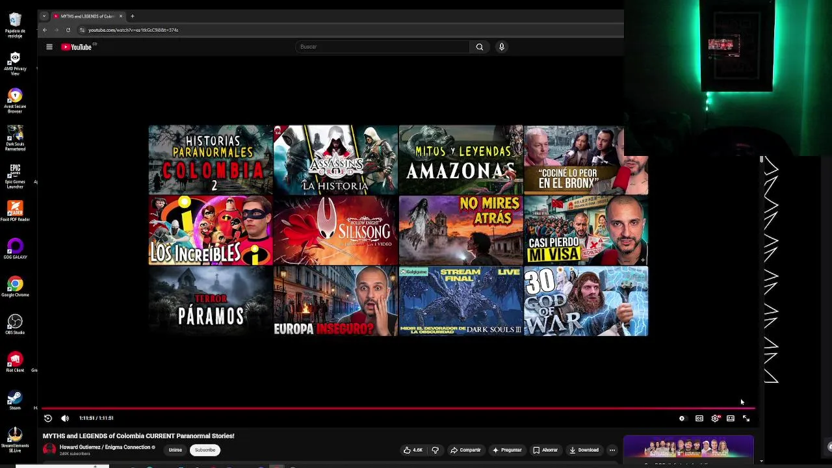Click the video progress bar
Screen dimensions: 832x468
click(398, 408)
